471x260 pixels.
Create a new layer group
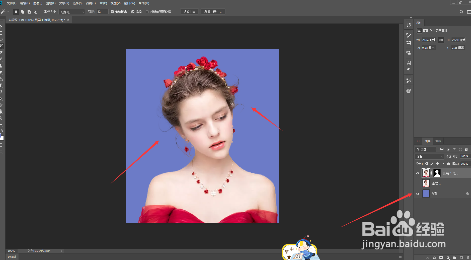coord(455,258)
